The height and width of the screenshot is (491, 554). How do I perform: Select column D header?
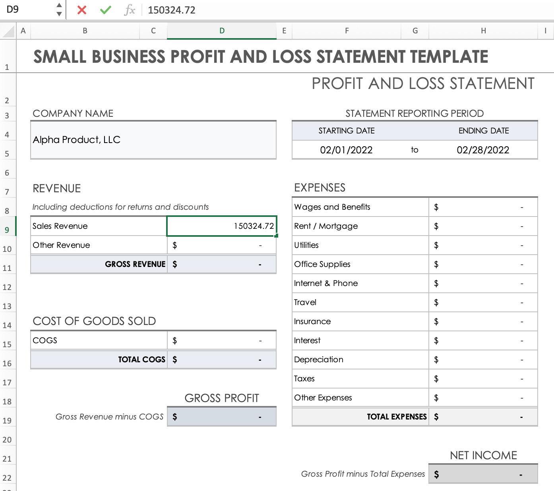(x=222, y=31)
